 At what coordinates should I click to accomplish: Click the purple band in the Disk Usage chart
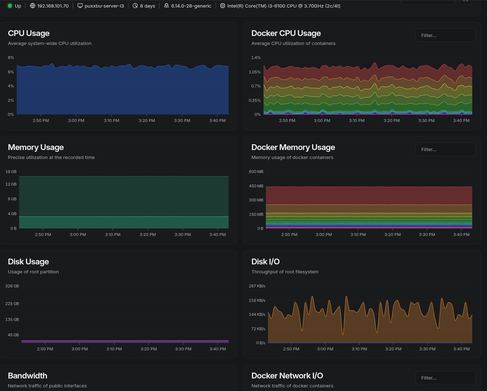[125, 341]
